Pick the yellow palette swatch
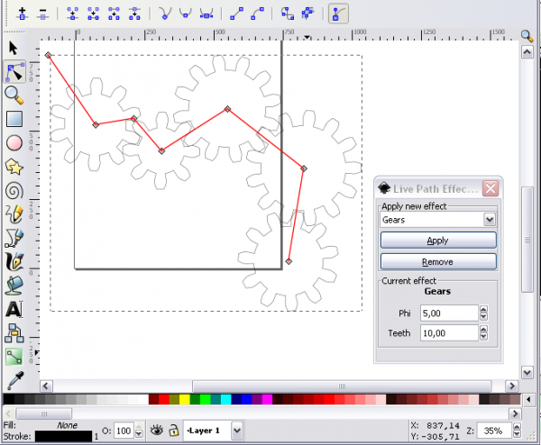The image size is (541, 445). (x=185, y=399)
